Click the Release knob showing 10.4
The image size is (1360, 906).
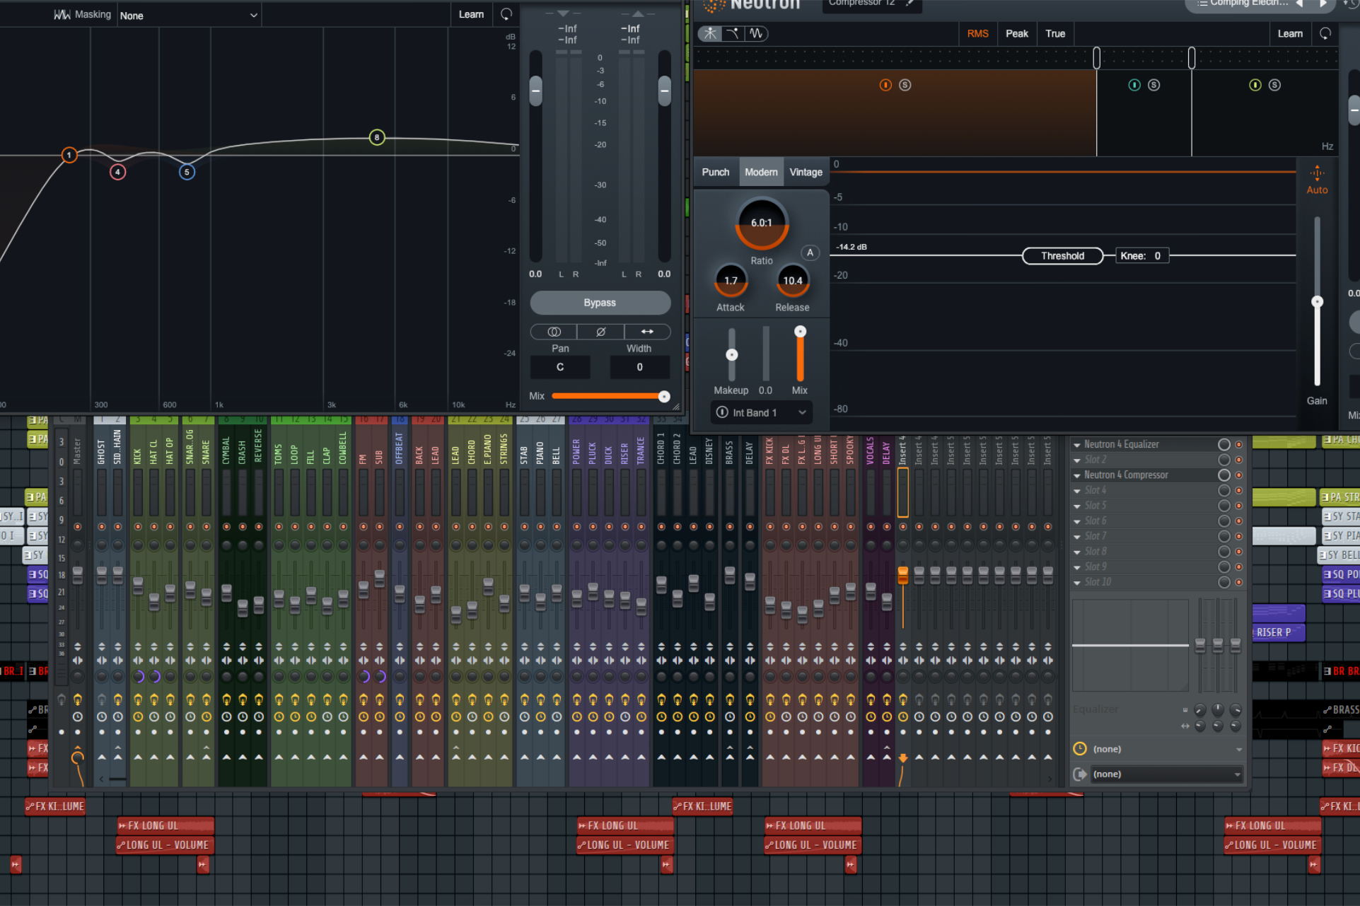tap(793, 281)
